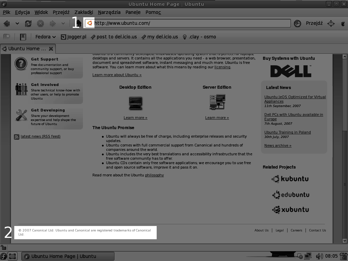This screenshot has height=261, width=348.
Task: Open the Zakładki menu
Action: 84,12
